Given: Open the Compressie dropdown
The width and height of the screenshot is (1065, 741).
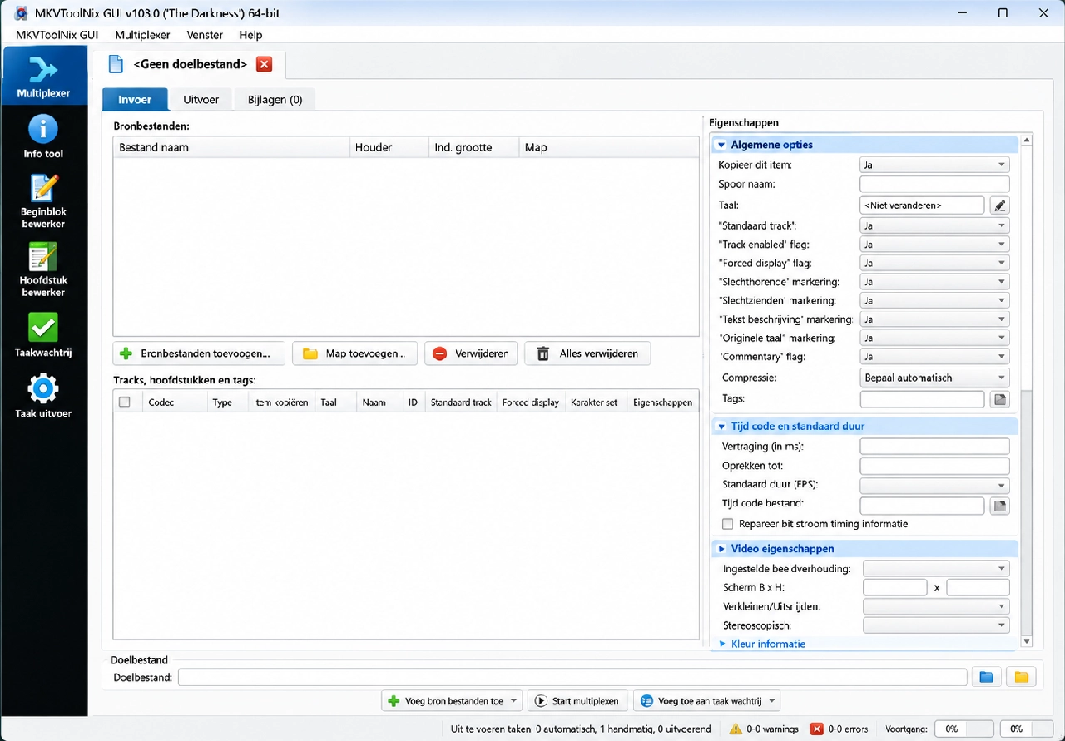Looking at the screenshot, I should pos(934,378).
